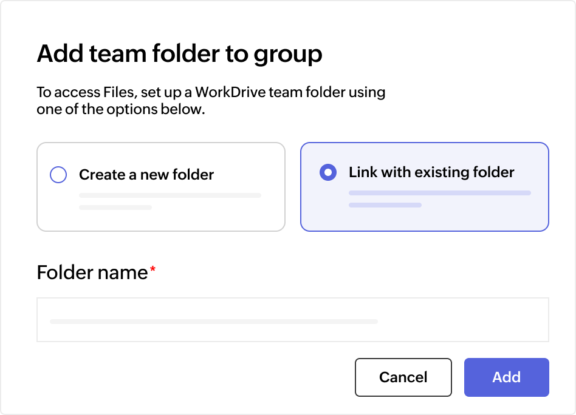Click the Create a new folder label text
This screenshot has height=415, width=576.
(x=146, y=174)
